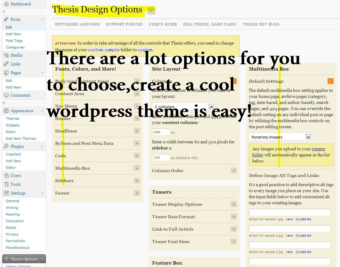Expand Teaser Font Sizes
This screenshot has height=267, width=340.
click(234, 242)
